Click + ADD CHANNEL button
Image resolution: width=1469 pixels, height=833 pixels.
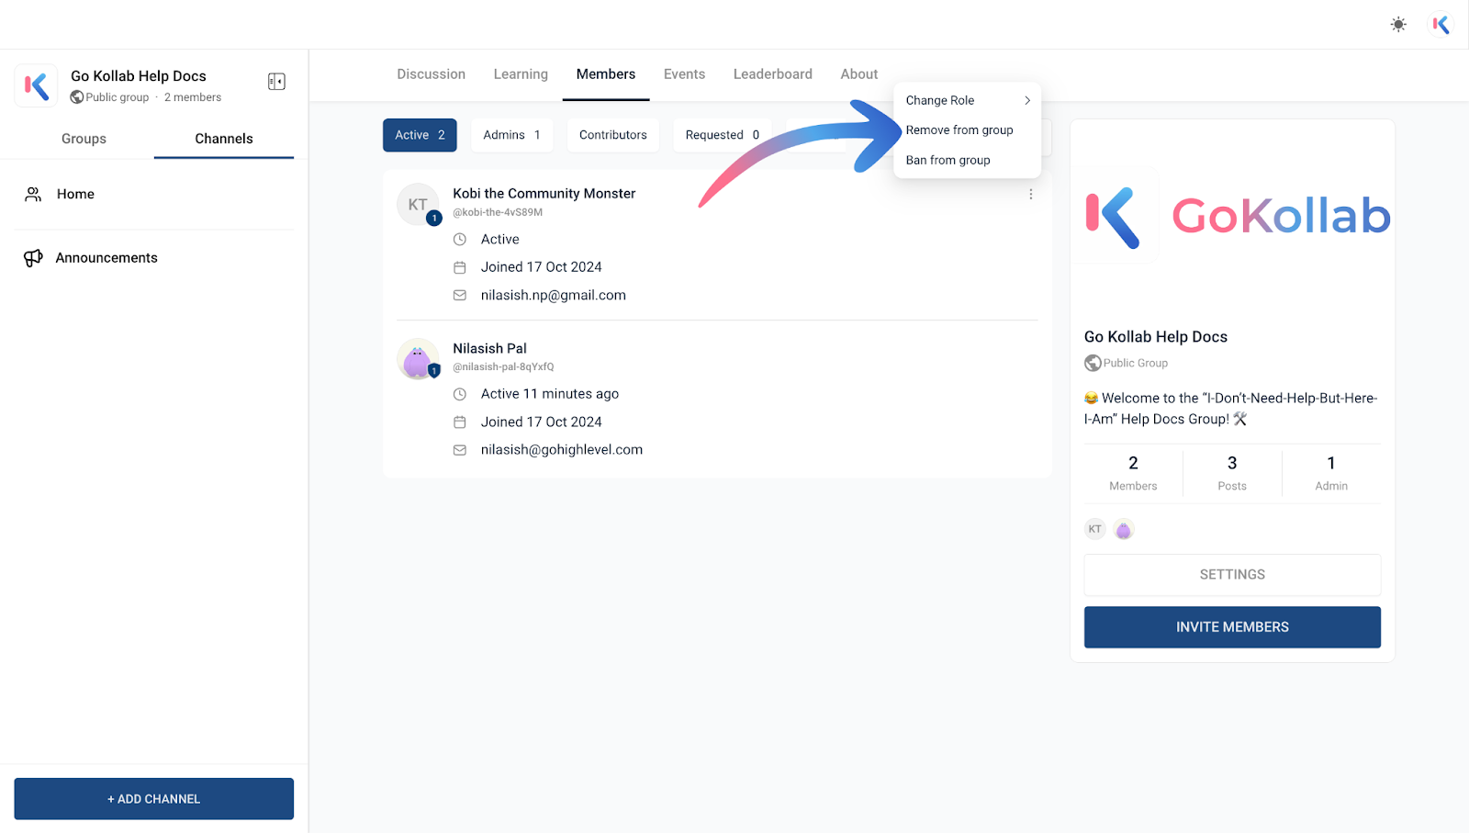(x=154, y=799)
